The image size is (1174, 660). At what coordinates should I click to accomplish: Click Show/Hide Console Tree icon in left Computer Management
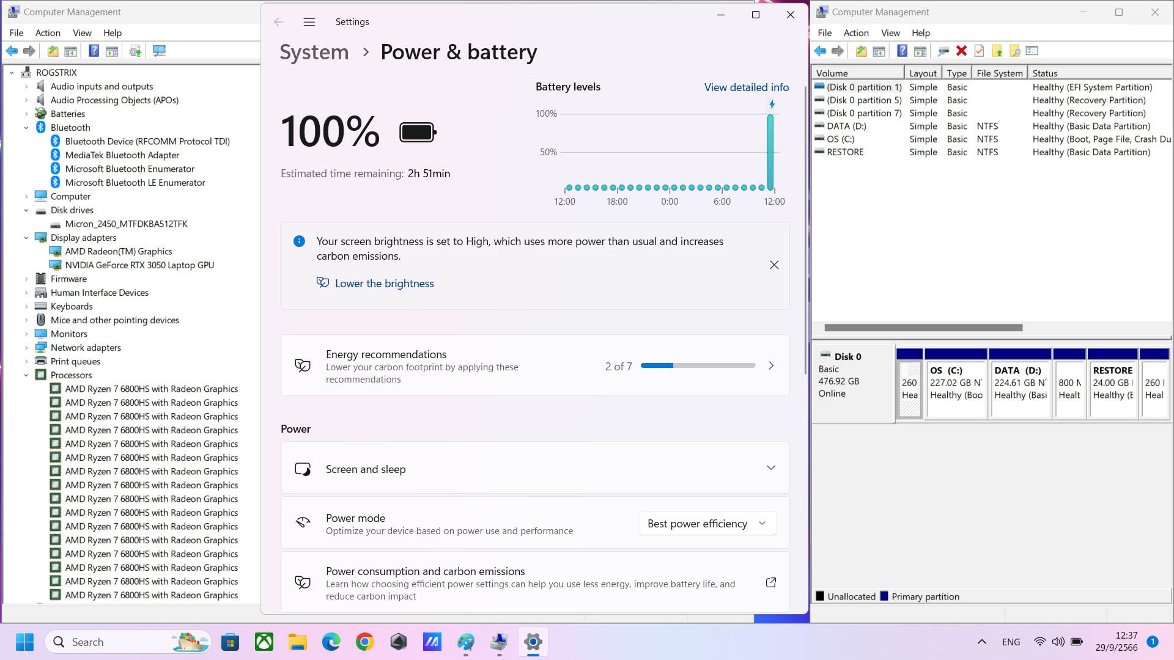(x=71, y=51)
